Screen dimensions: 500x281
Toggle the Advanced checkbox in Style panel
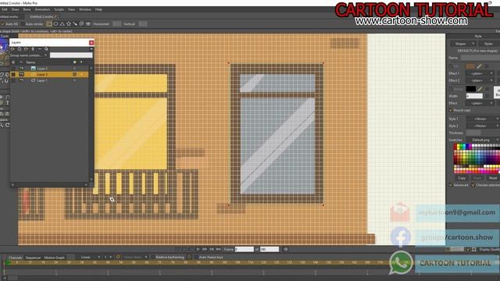pos(451,185)
